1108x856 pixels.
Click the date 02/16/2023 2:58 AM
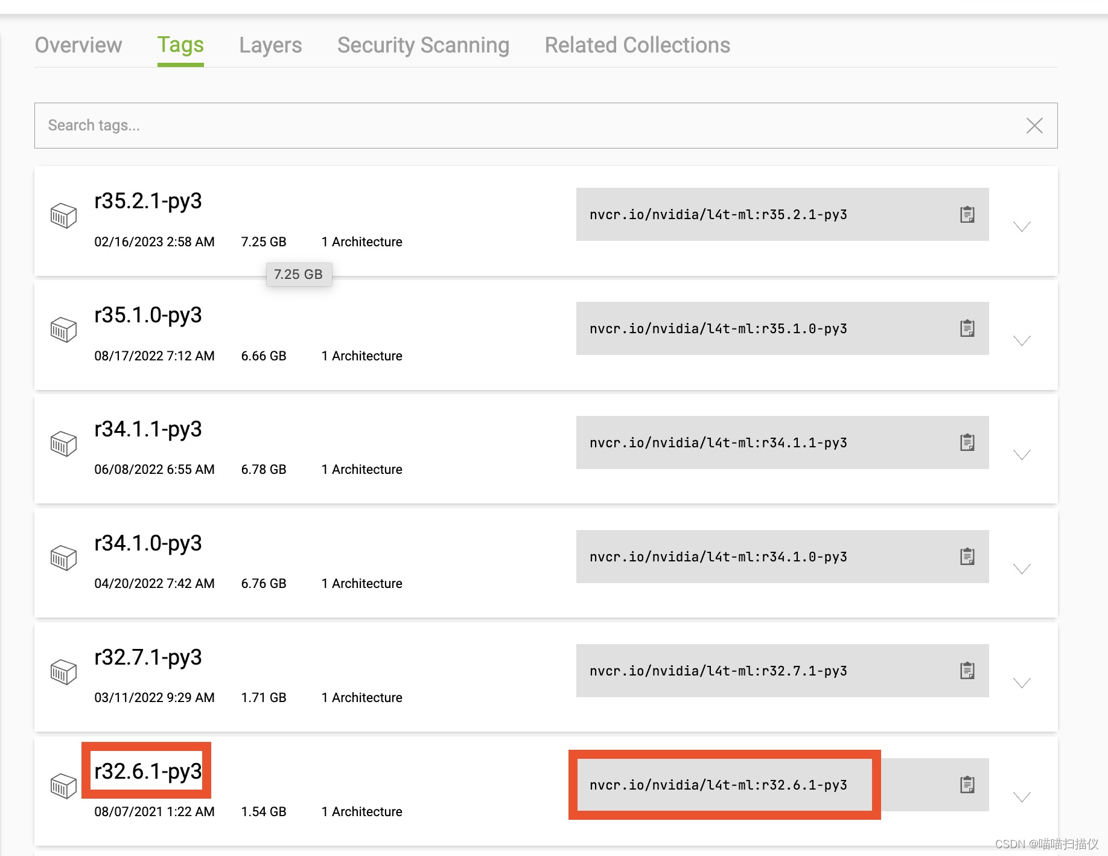coord(154,241)
